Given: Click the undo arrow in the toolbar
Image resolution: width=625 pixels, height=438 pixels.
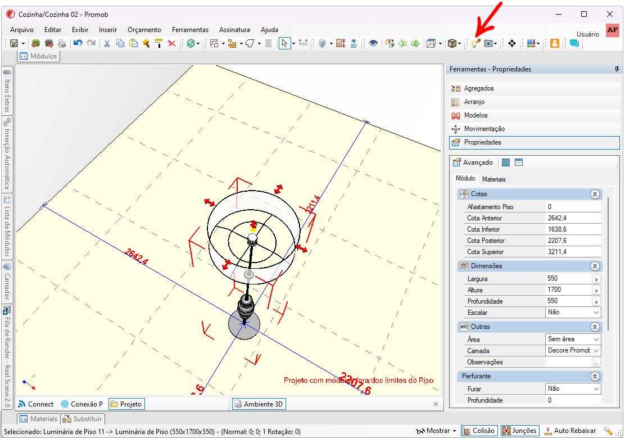Looking at the screenshot, I should coord(78,43).
